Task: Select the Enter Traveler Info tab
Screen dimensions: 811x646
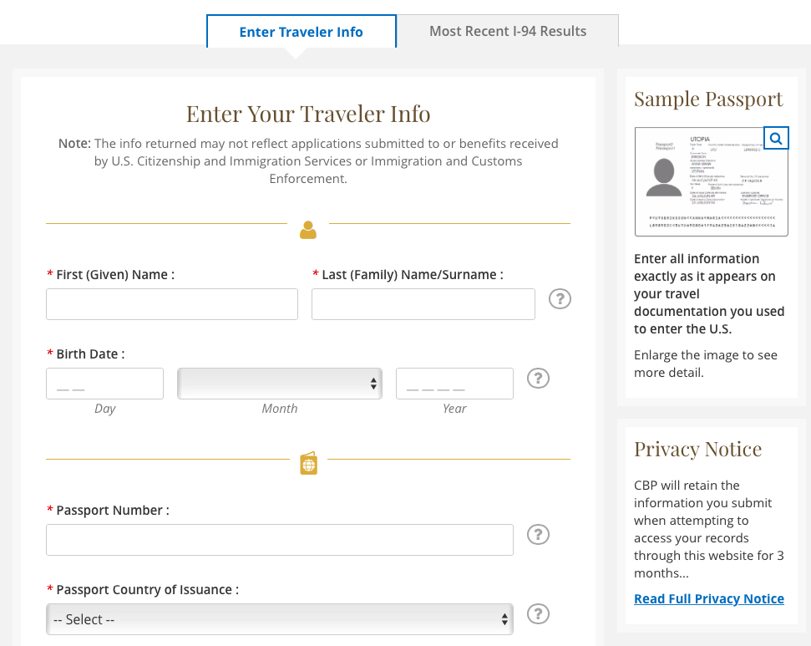Action: (x=301, y=32)
